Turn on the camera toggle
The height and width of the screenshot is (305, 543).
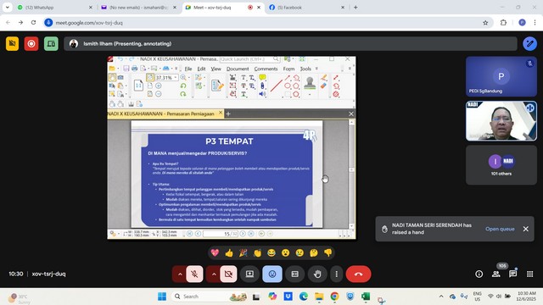pos(228,274)
